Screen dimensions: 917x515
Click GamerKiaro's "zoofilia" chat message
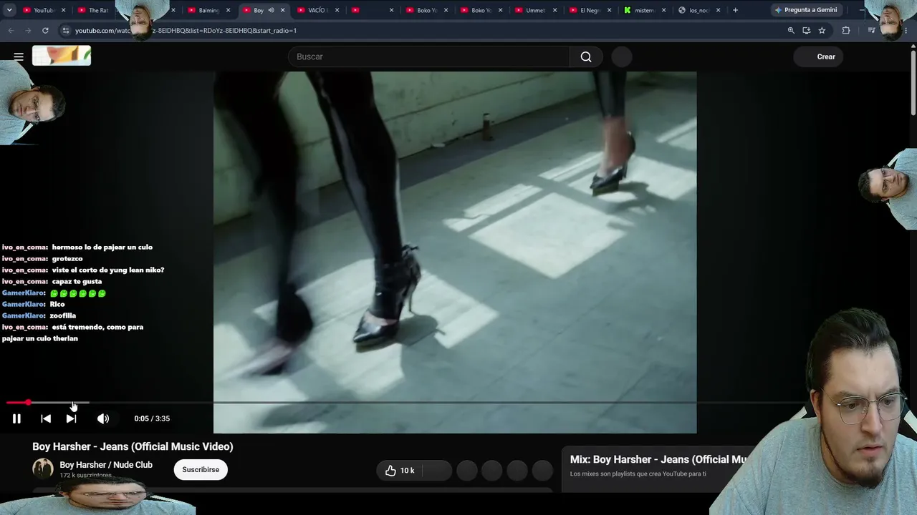pos(63,315)
